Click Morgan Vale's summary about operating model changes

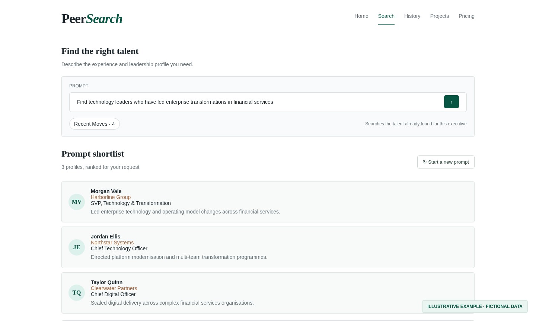(185, 212)
